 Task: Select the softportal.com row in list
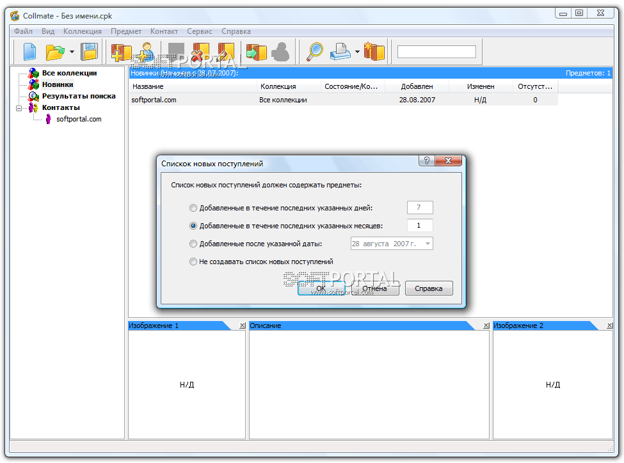pos(344,100)
